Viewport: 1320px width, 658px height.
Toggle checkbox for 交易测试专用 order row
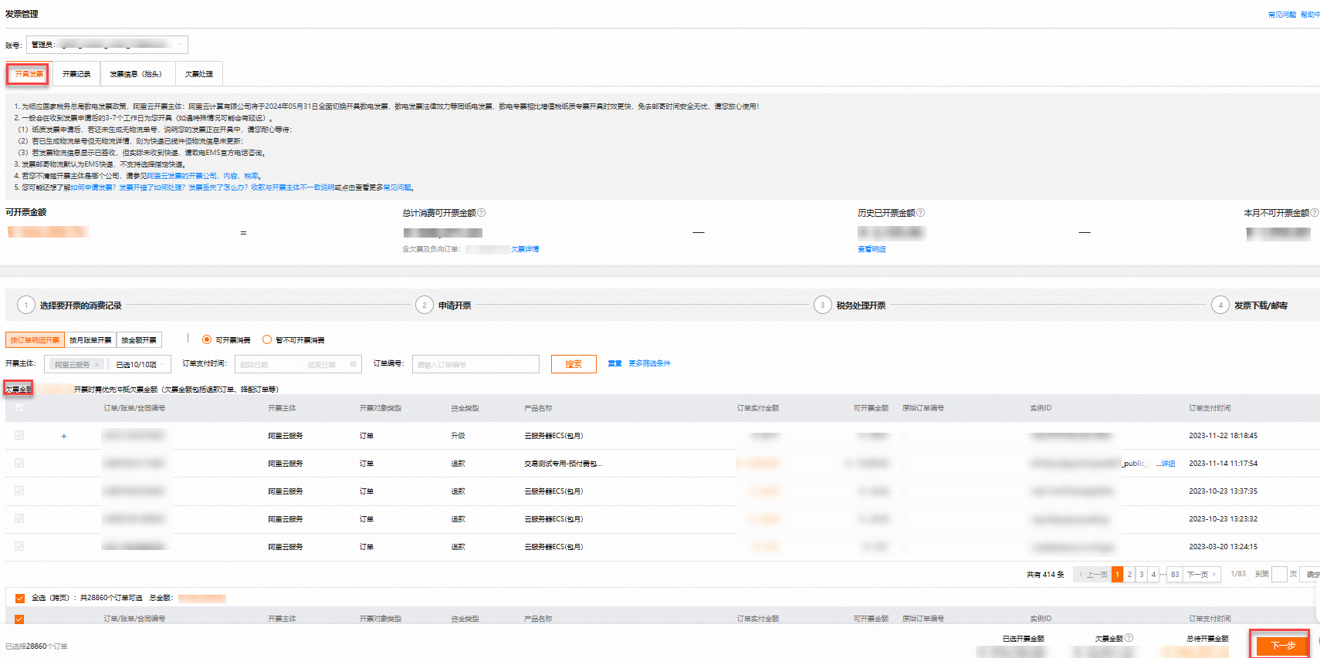(x=19, y=463)
